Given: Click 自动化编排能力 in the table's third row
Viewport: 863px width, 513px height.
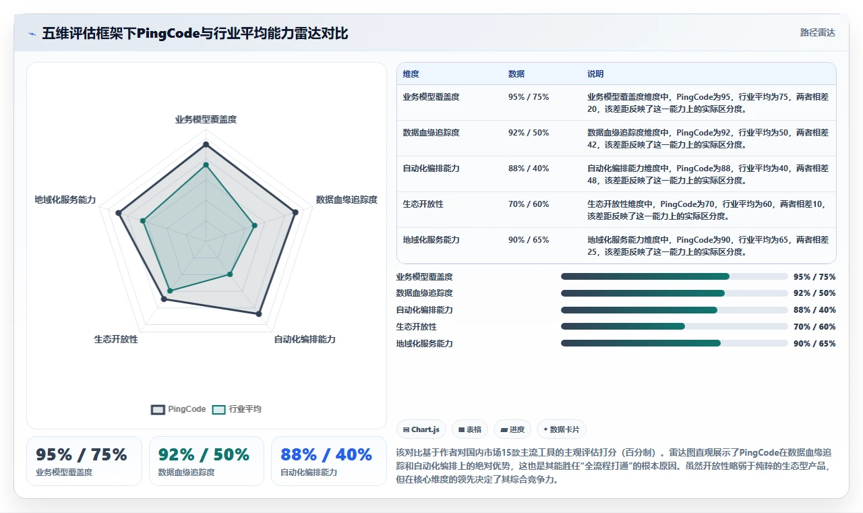Looking at the screenshot, I should pyautogui.click(x=431, y=169).
